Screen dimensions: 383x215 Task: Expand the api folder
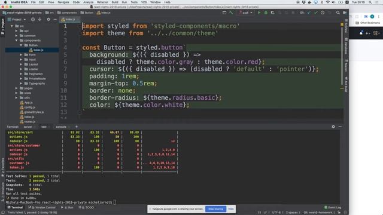pyautogui.click(x=16, y=30)
